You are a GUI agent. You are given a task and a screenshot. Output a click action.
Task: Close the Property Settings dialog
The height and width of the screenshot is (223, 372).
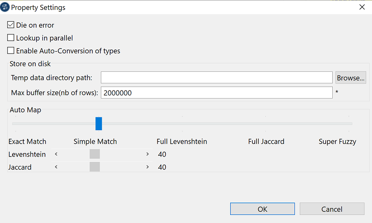362,7
